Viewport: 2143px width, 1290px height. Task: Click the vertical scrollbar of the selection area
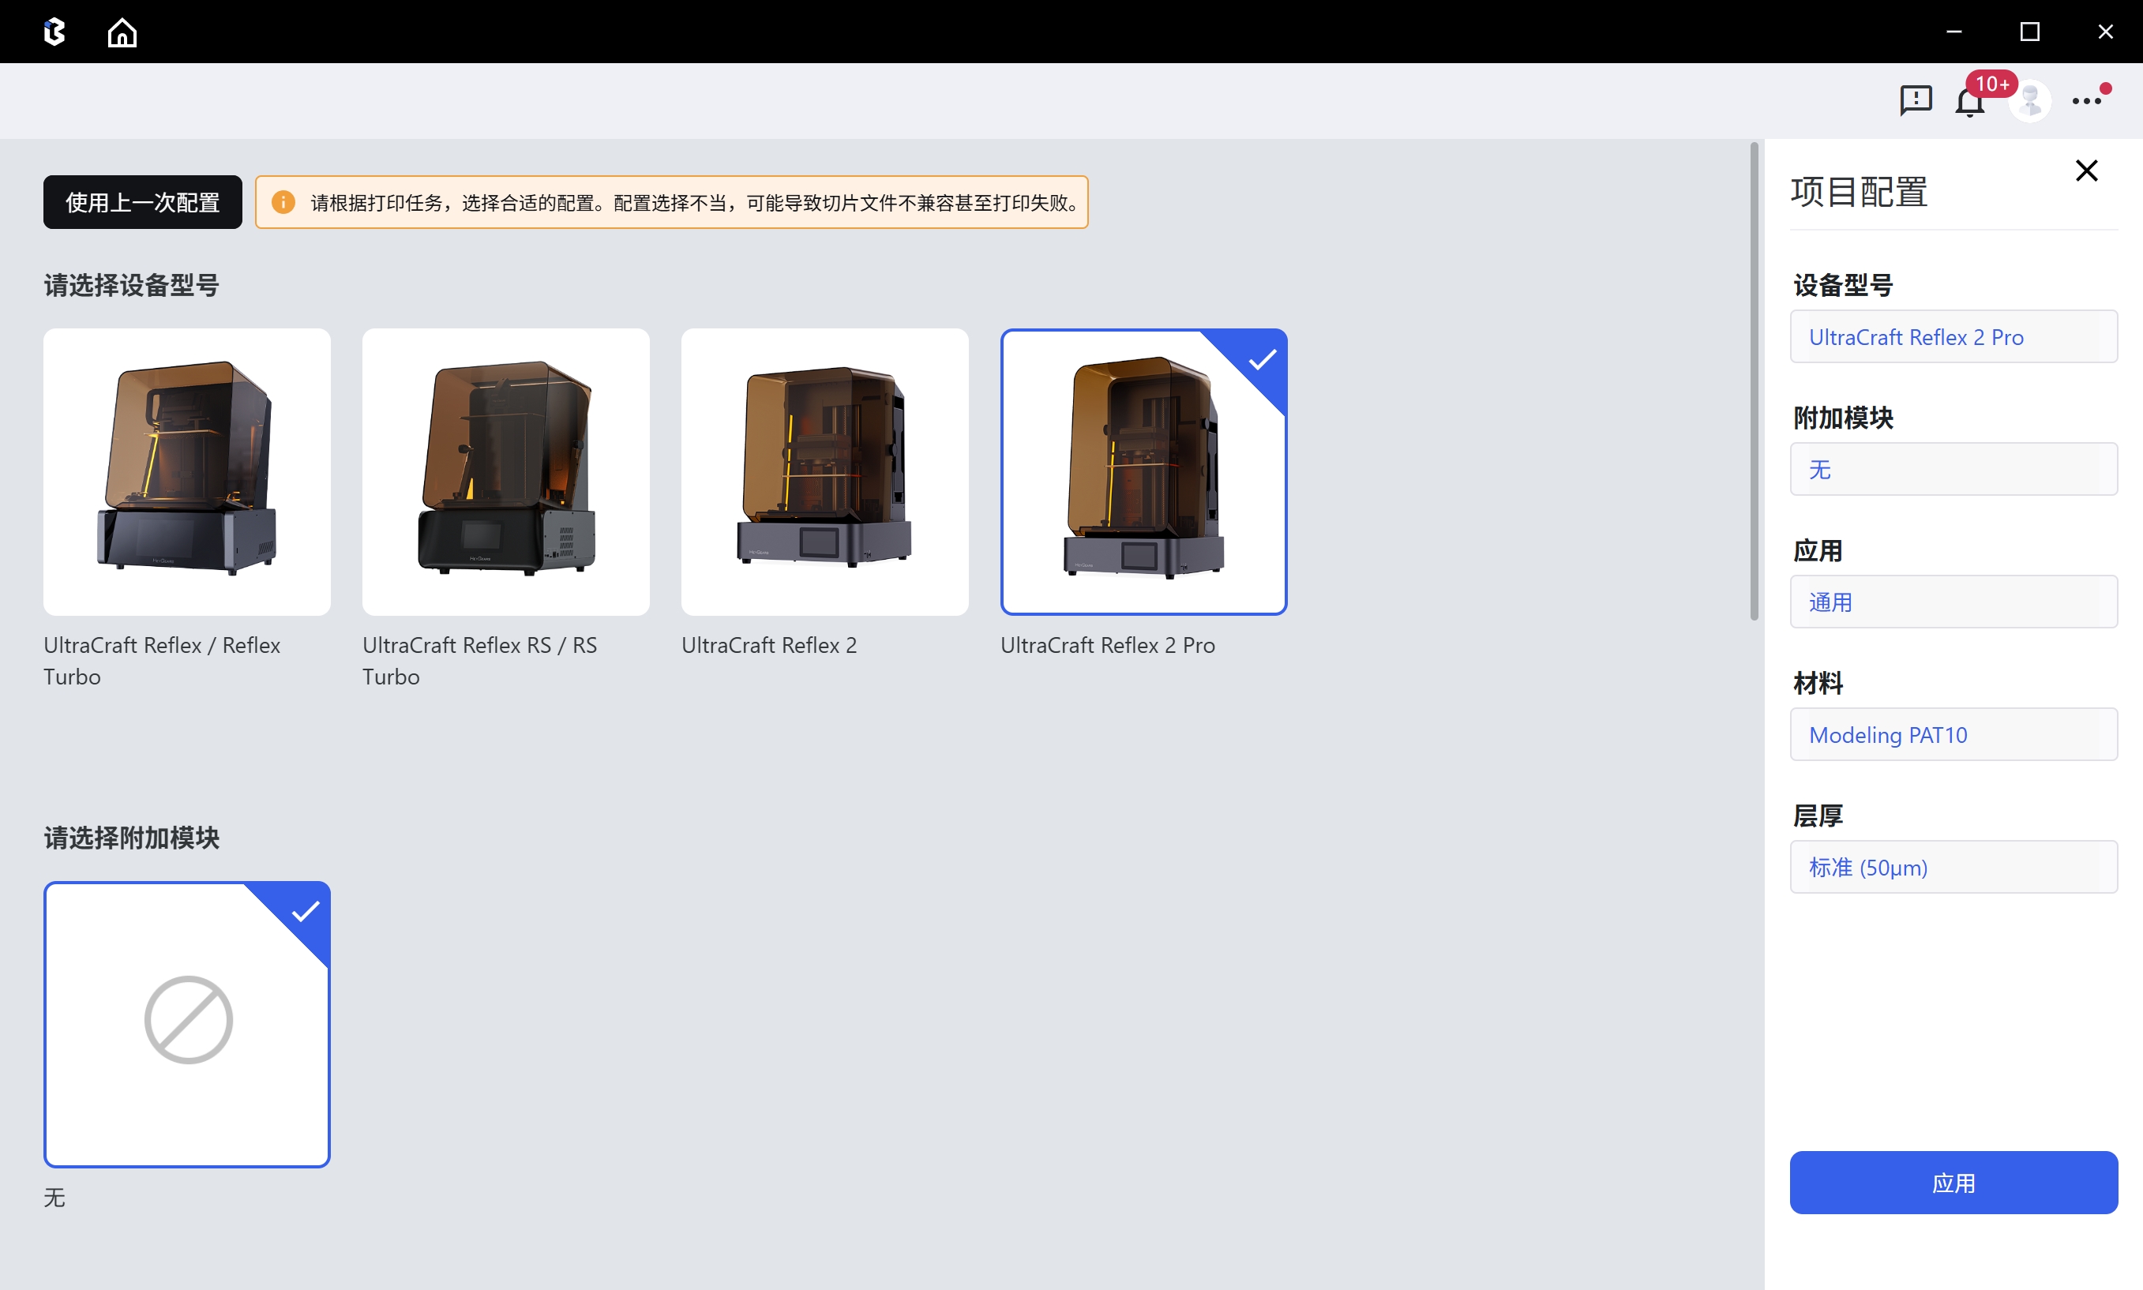point(1755,381)
